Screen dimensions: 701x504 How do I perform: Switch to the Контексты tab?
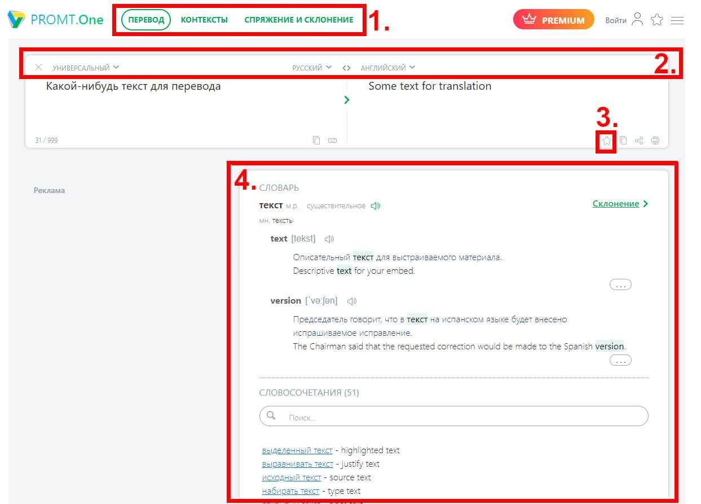click(x=204, y=20)
